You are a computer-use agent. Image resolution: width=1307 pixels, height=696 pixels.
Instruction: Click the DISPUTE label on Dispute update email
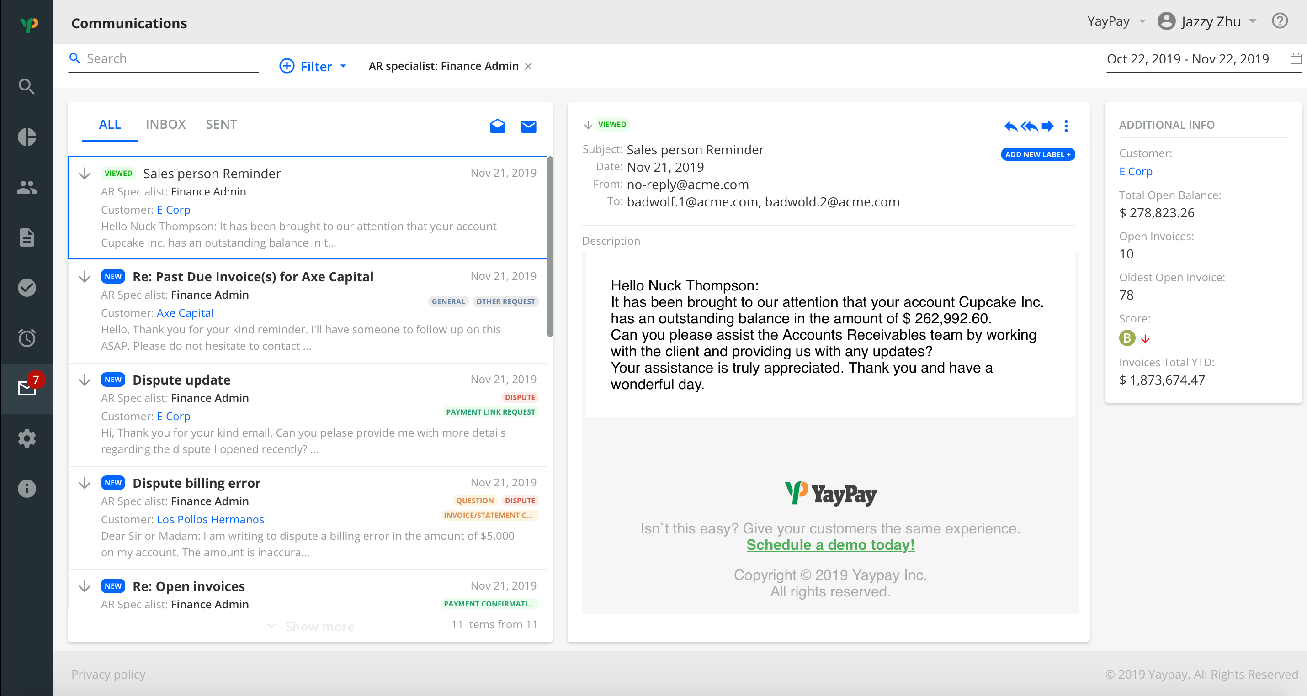[x=520, y=398]
